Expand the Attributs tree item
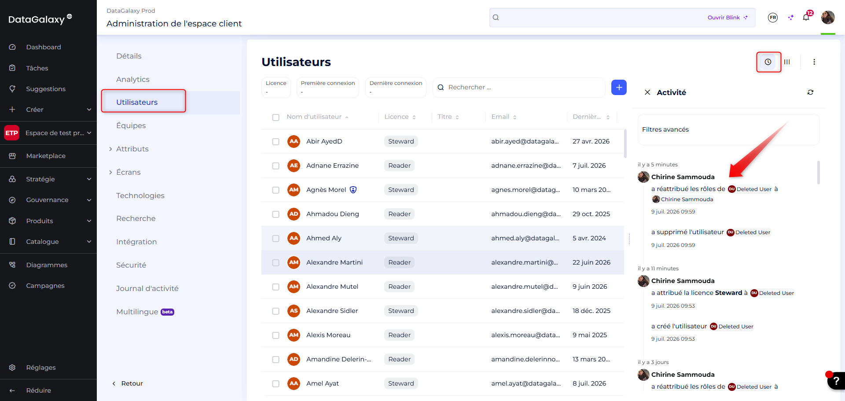This screenshot has height=401, width=845. 110,149
